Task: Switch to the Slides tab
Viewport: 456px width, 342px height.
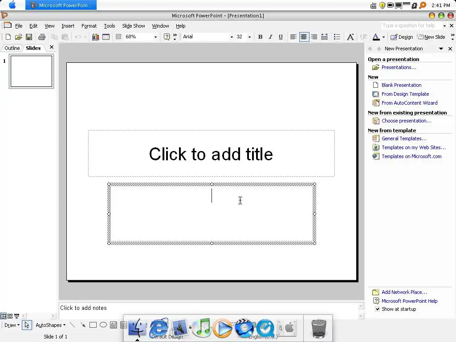Action: (x=33, y=48)
